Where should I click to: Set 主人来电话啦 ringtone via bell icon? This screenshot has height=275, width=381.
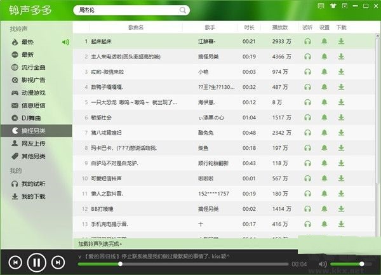[324, 57]
